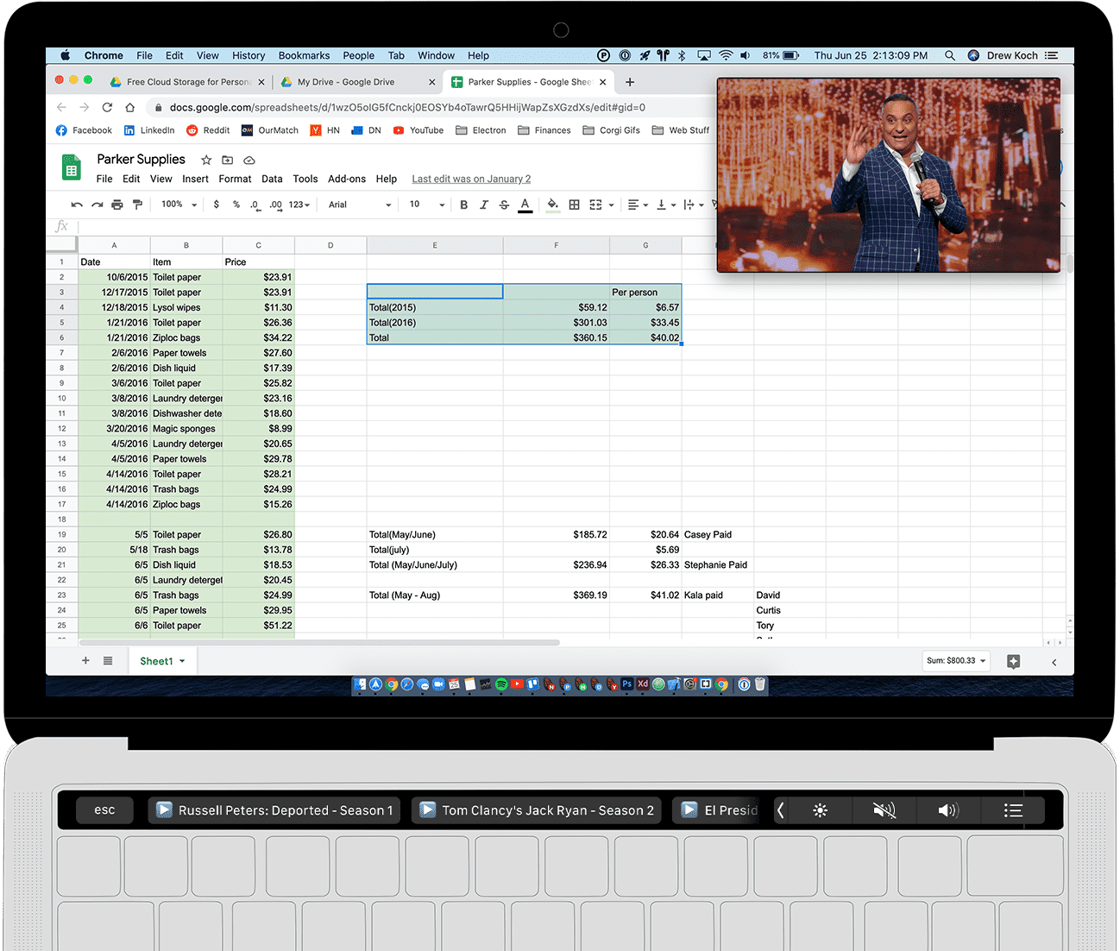Click the strikethrough icon
The image size is (1120, 951).
coord(504,205)
